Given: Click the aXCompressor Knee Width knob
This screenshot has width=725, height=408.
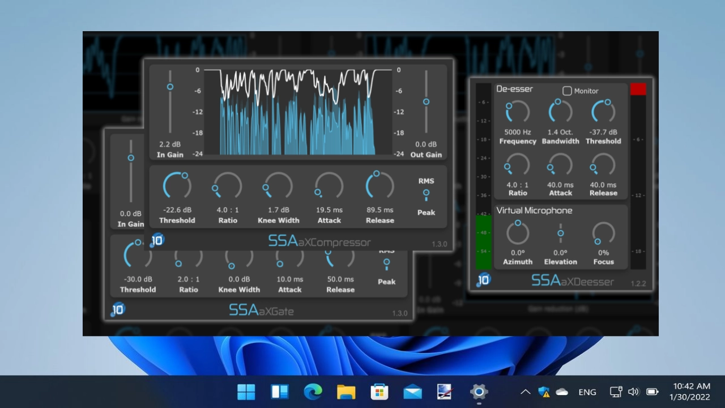Looking at the screenshot, I should (279, 186).
